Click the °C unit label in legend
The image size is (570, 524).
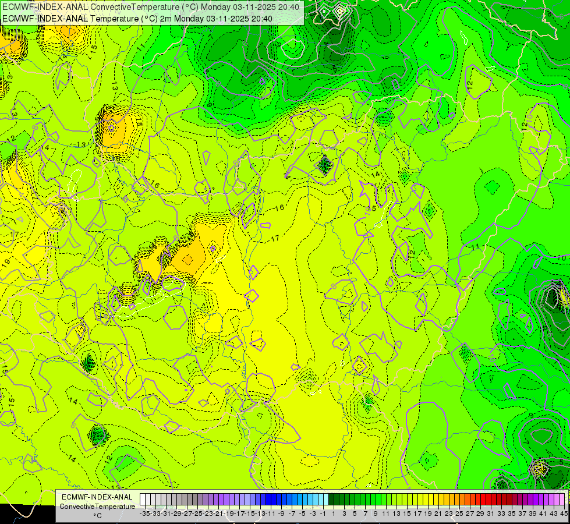coord(97,516)
